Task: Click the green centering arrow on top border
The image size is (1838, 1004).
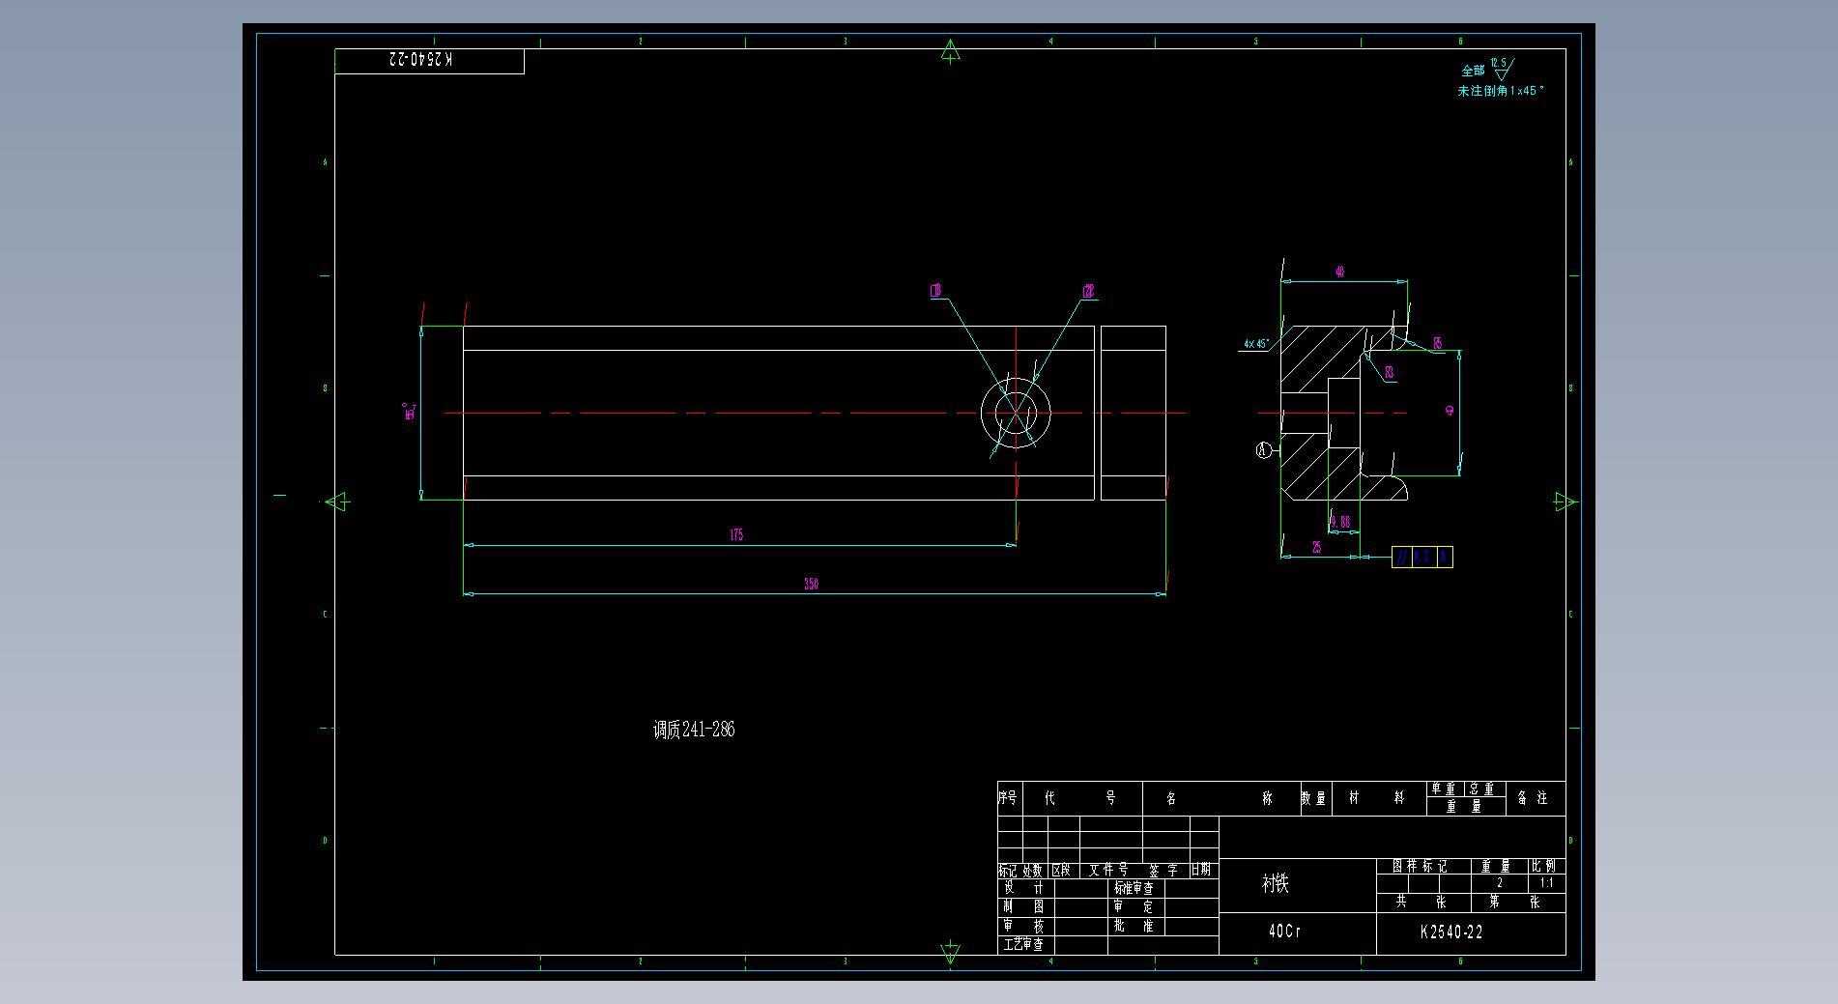Action: click(950, 51)
